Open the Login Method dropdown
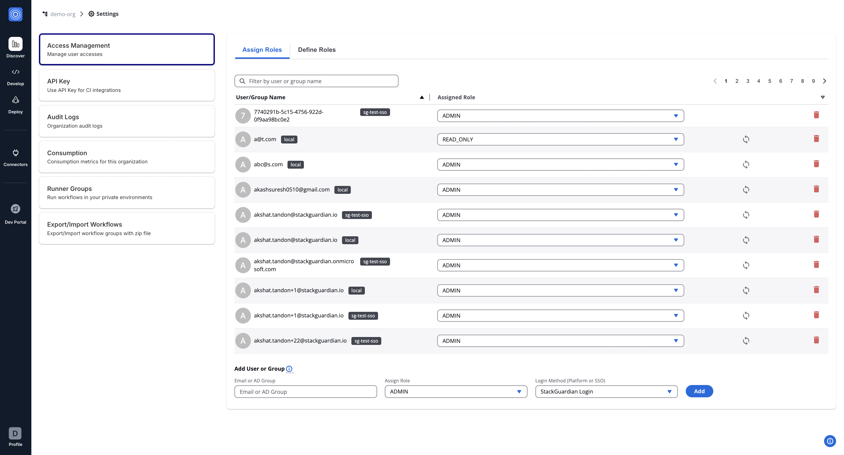The width and height of the screenshot is (844, 455). (x=605, y=391)
